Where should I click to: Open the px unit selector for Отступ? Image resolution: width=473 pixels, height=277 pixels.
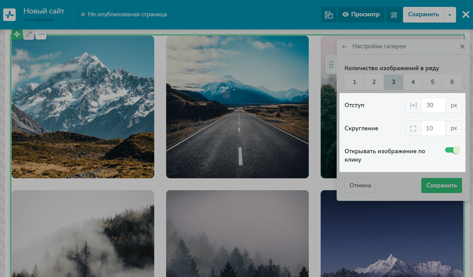pos(454,105)
